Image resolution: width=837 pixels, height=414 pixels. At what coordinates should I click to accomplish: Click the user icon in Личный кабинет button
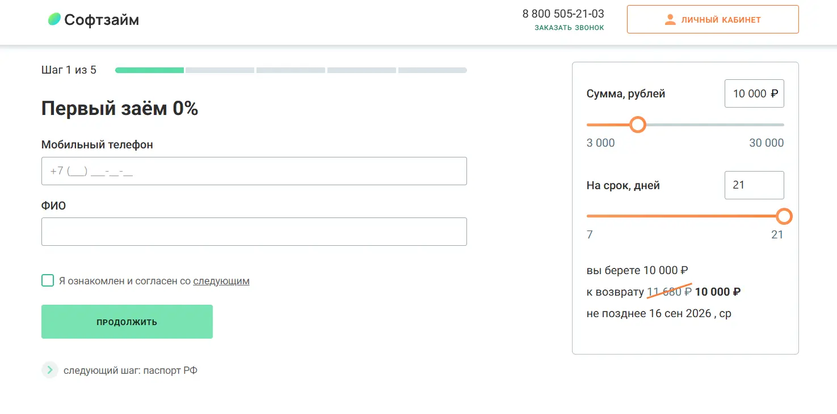[x=670, y=19]
